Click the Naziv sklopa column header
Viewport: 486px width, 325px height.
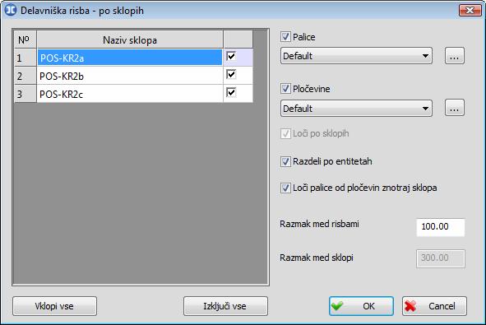point(130,39)
